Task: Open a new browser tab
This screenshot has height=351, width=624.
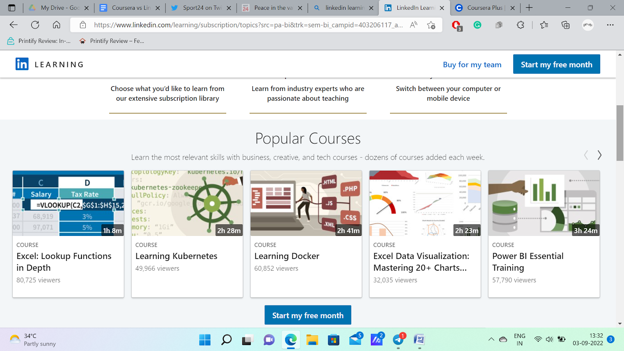Action: 529,8
